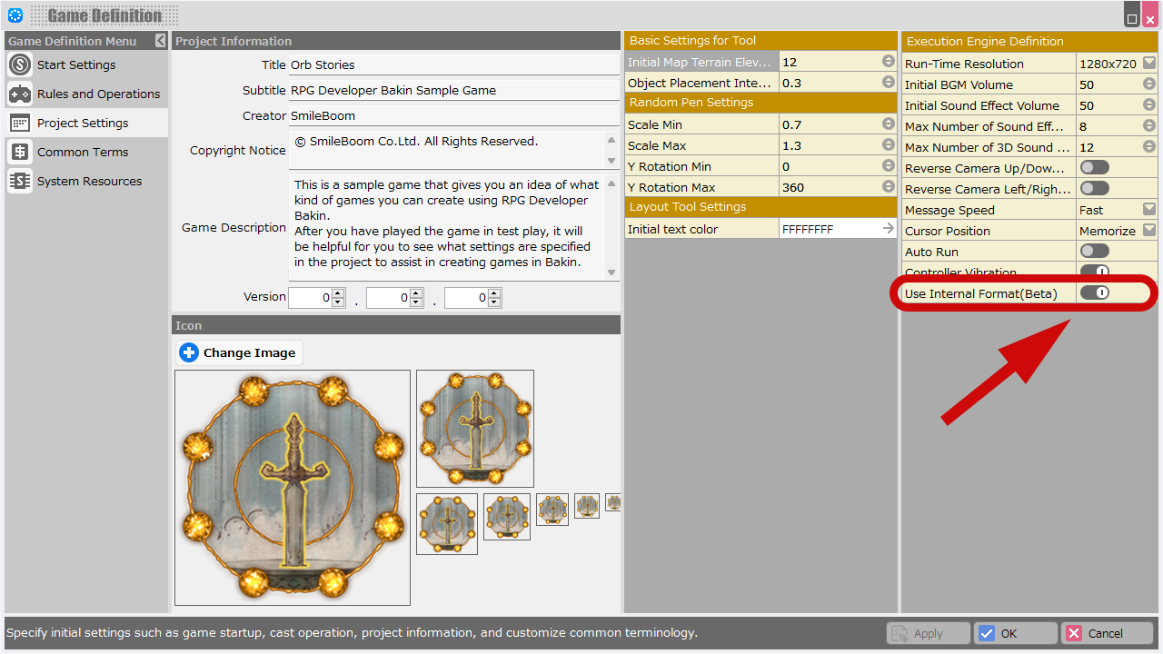This screenshot has width=1163, height=654.
Task: Open the Run-Time Resolution dropdown
Action: (x=1149, y=64)
